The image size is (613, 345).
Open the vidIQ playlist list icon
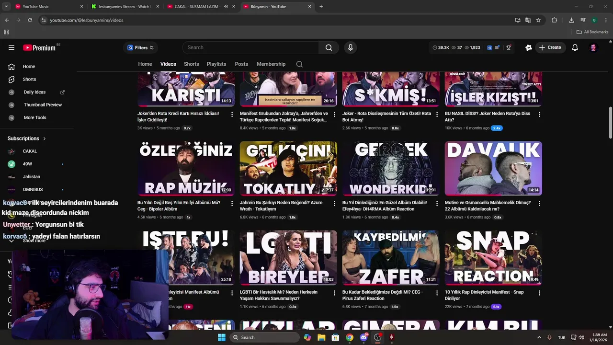(x=497, y=47)
